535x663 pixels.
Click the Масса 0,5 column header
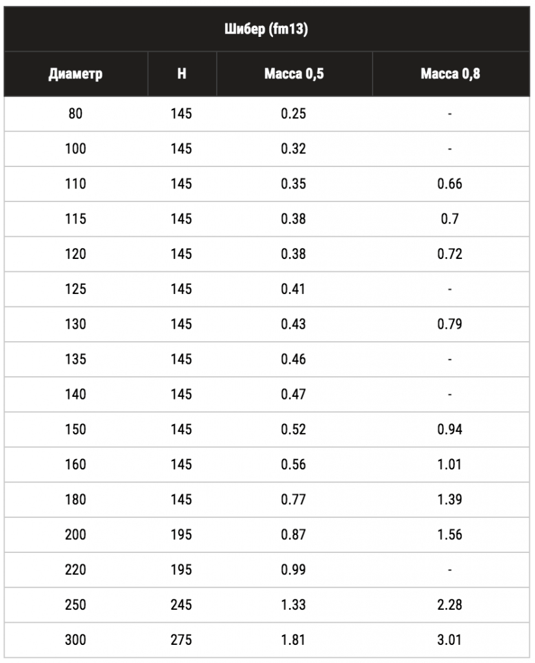[x=294, y=74]
